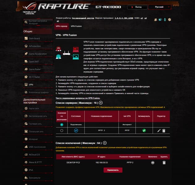Click the Беспроводной роутер mode link
The image size is (195, 185).
pos(83,18)
